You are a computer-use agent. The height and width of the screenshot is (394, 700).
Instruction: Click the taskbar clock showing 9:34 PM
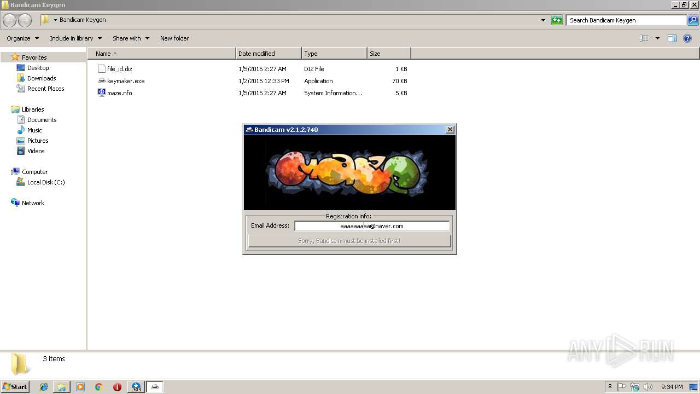coord(672,387)
